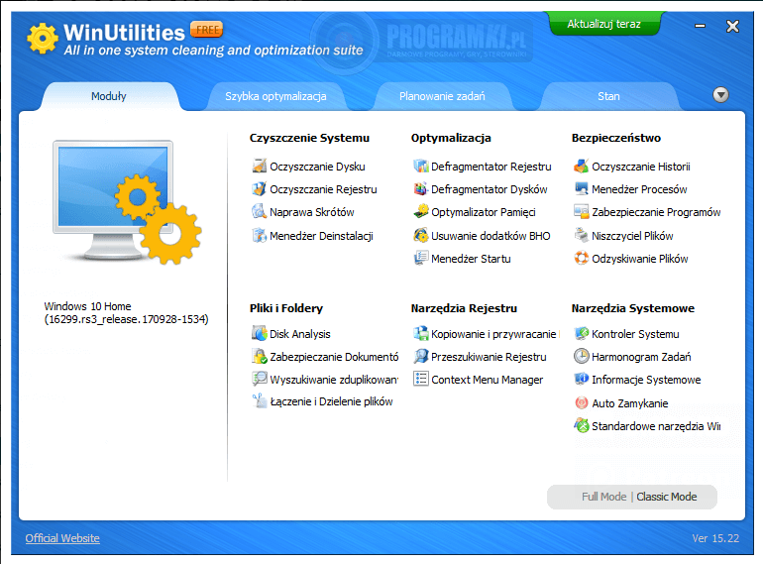Click the computer with gears image
763x564 pixels.
127,202
